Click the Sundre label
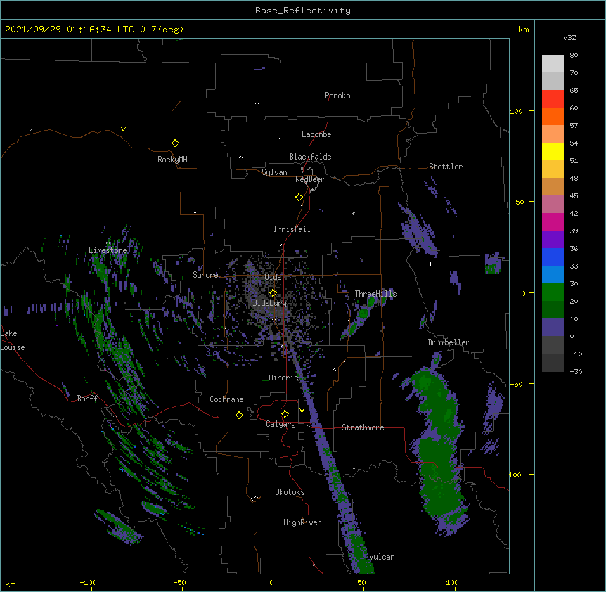606x592 pixels. pyautogui.click(x=205, y=275)
